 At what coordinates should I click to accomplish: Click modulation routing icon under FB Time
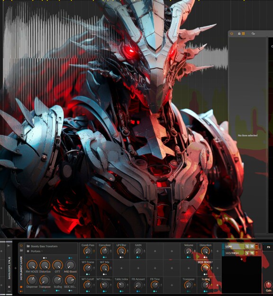click(x=155, y=291)
